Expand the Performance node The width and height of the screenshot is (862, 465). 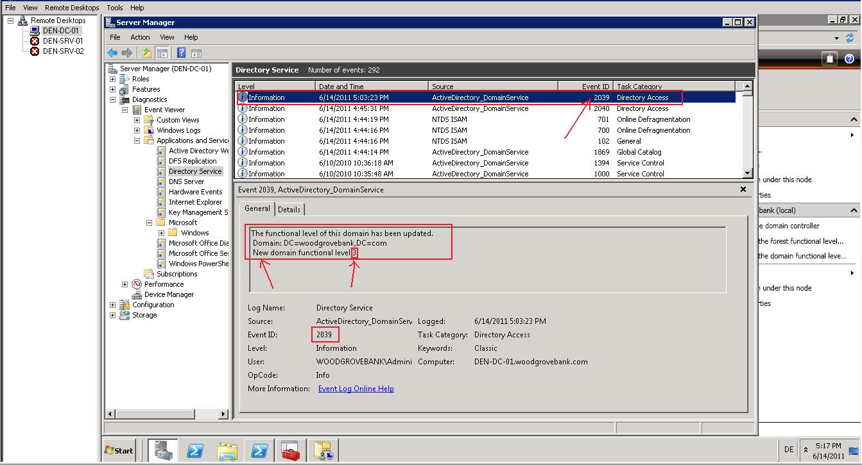tap(125, 284)
